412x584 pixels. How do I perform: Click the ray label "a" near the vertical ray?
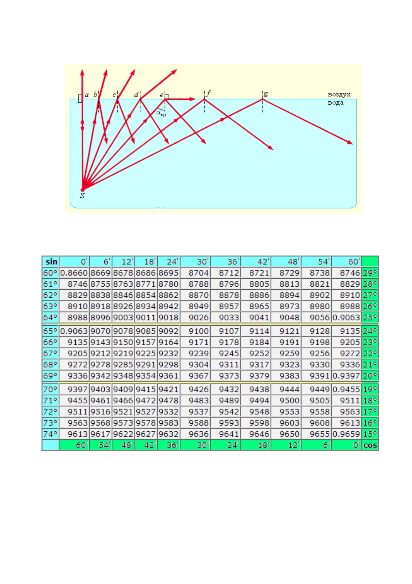coord(87,95)
